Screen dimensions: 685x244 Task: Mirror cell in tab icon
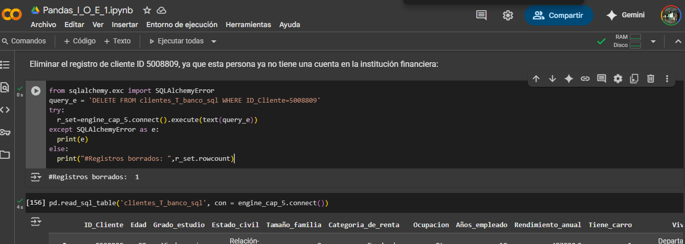[x=634, y=79]
